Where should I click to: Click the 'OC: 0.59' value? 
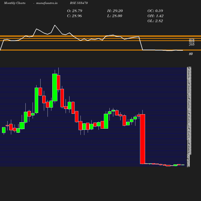point(155,11)
